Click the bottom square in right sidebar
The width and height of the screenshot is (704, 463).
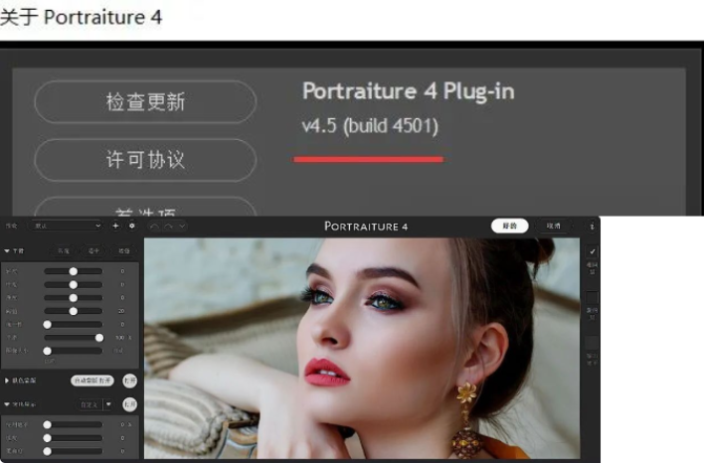(593, 341)
